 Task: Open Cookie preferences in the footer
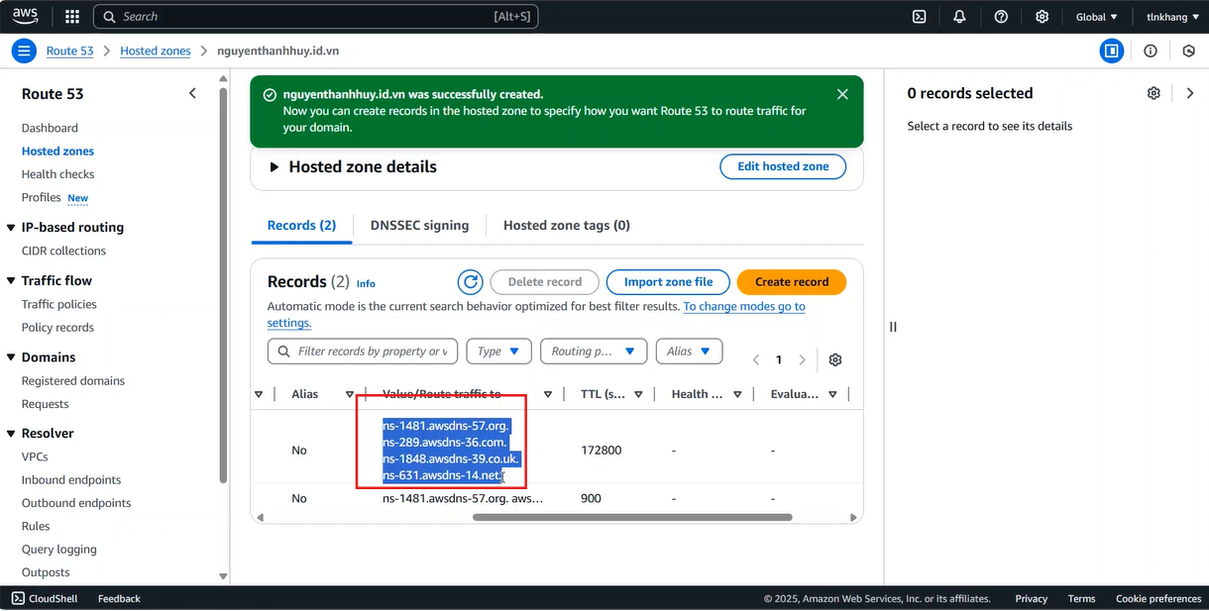(x=1158, y=598)
